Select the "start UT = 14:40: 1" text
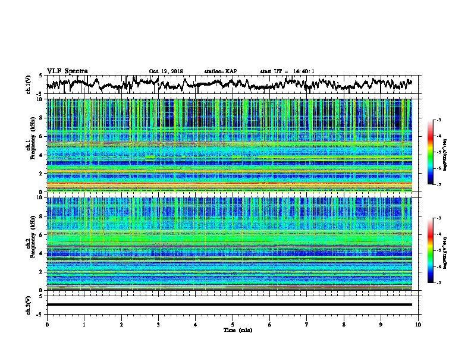This screenshot has width=471, height=364. (287, 71)
